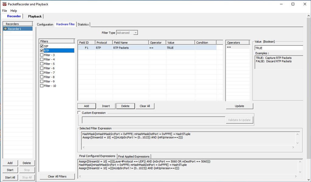Click the Filters list header
Screen dimensions: 311x182
pos(57,41)
